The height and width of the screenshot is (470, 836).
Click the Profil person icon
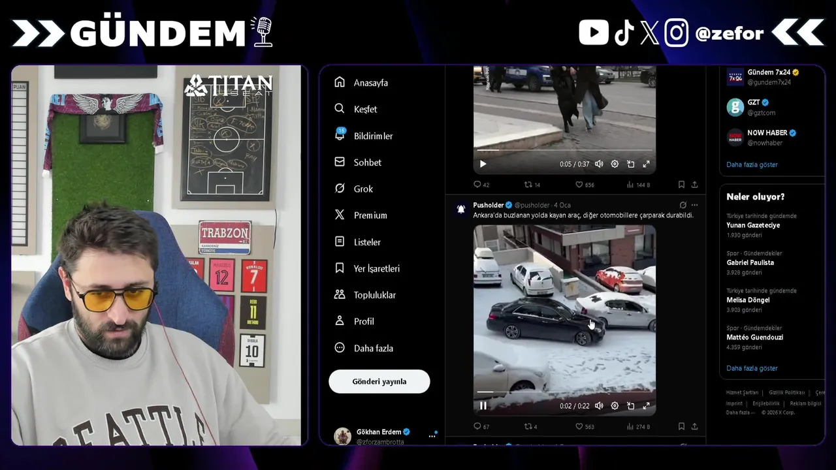click(x=340, y=321)
